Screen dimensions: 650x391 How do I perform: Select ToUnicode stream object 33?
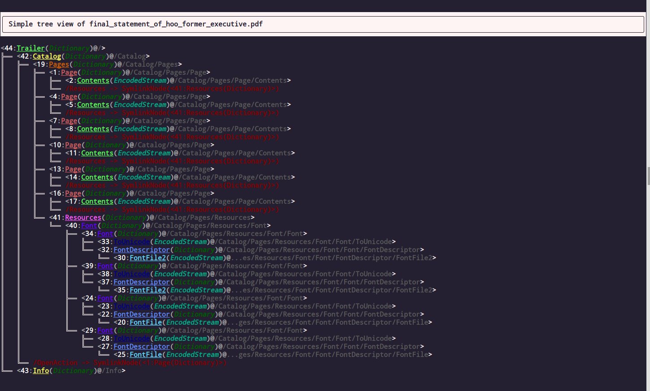coord(131,241)
